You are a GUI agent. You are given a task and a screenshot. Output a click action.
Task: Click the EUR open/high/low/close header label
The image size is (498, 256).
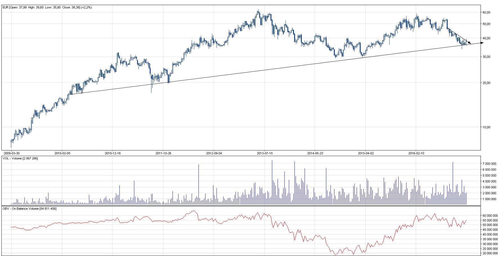(47, 7)
